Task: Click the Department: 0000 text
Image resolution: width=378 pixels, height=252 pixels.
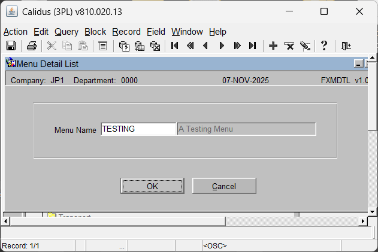Action: [x=105, y=80]
